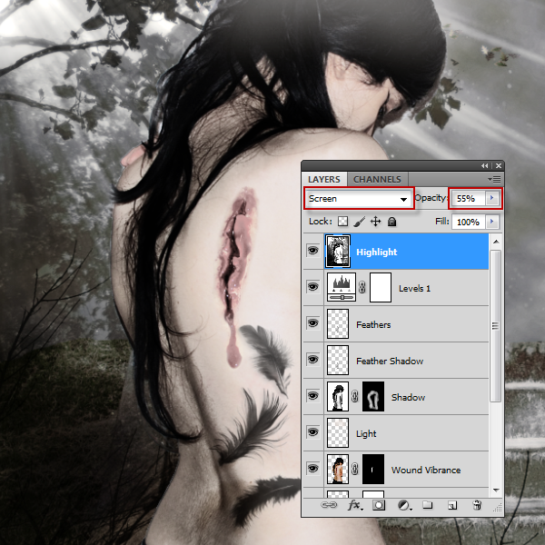Image resolution: width=545 pixels, height=545 pixels.
Task: Open the new adjustment layer menu
Action: [404, 505]
